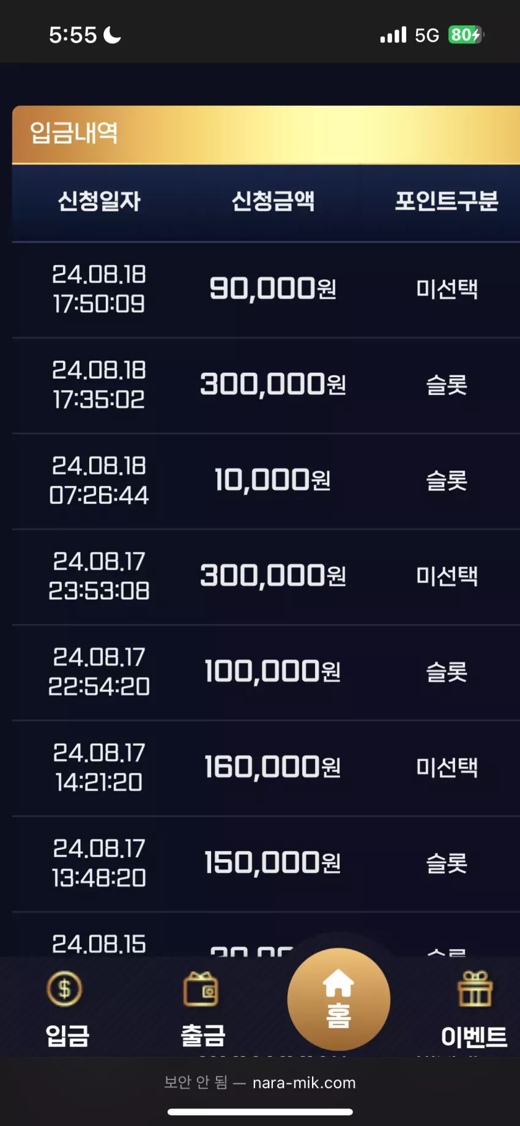Switch to the 출금 tab label

(203, 1035)
